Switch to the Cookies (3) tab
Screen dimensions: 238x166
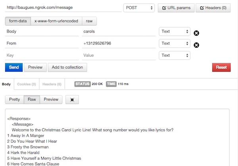(26, 84)
